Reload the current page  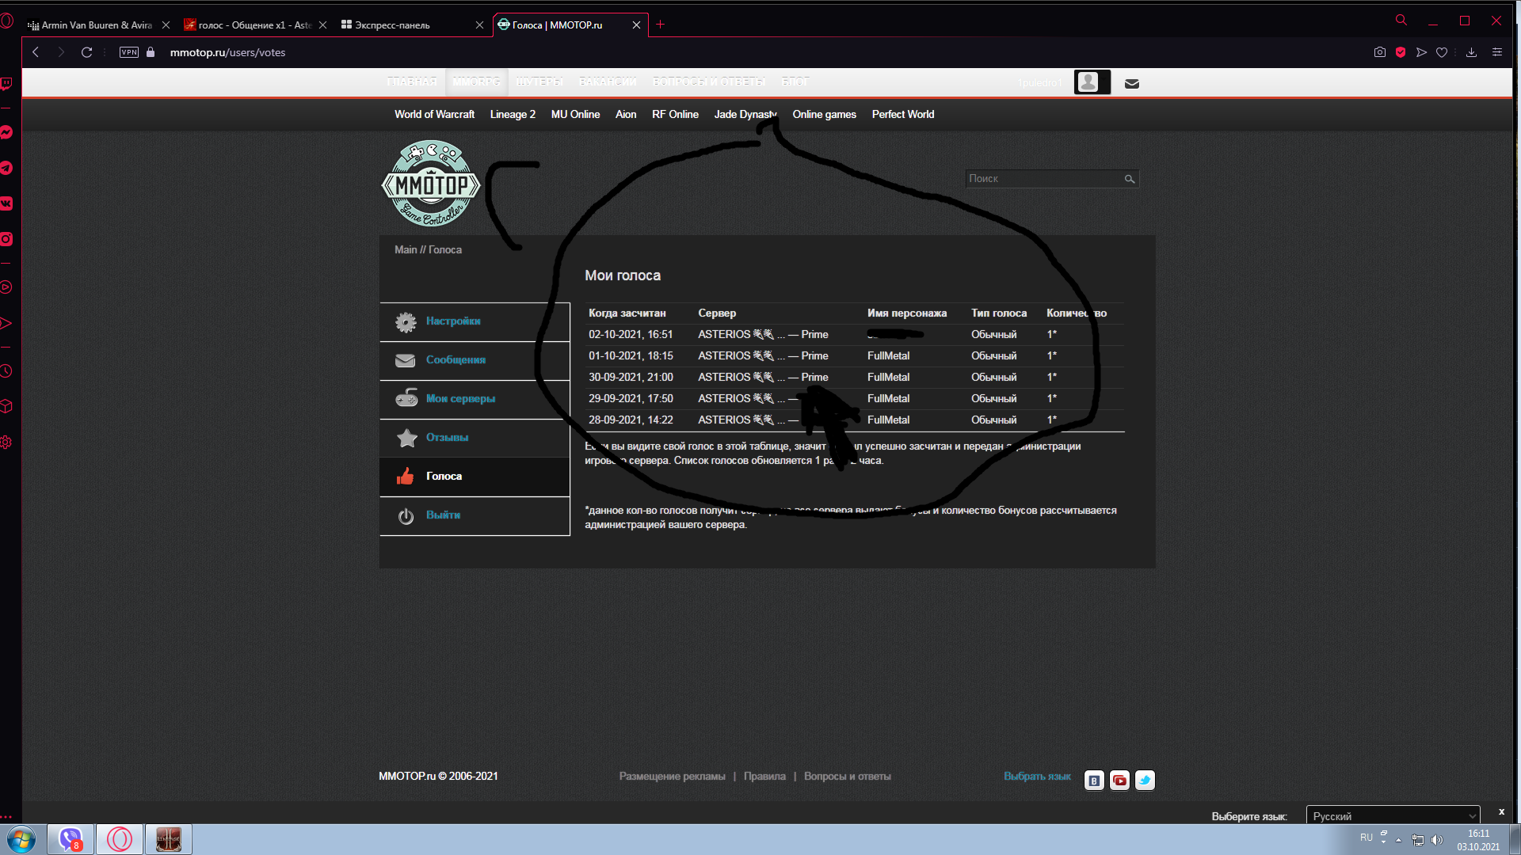pyautogui.click(x=87, y=52)
